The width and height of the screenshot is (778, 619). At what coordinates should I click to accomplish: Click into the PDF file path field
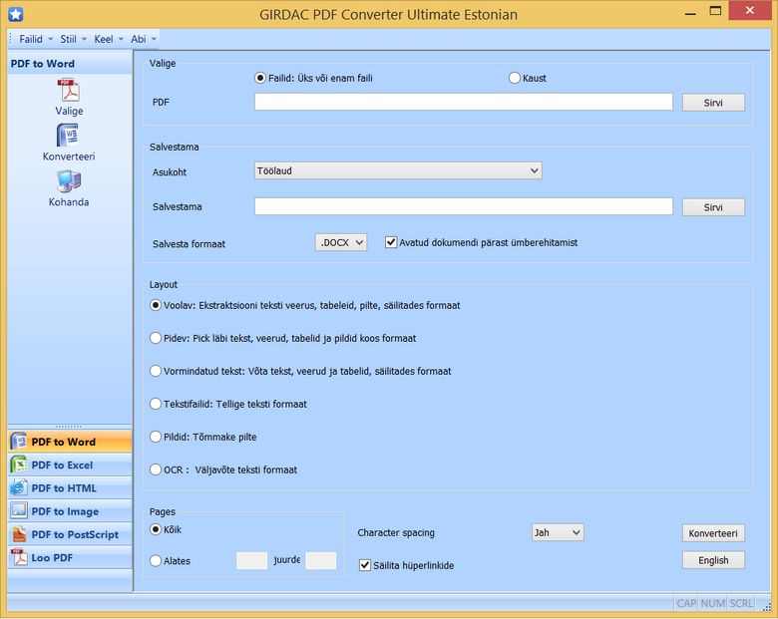click(464, 103)
